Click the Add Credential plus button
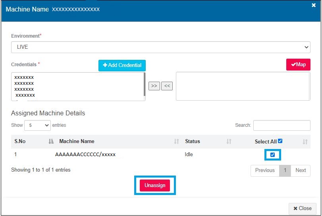322x216 pixels. (x=122, y=65)
